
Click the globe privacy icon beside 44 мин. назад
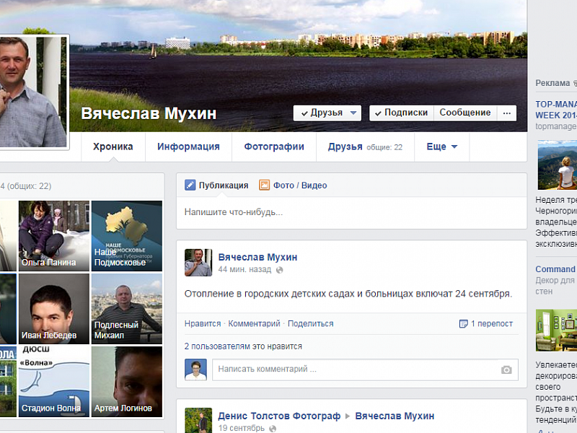point(280,270)
